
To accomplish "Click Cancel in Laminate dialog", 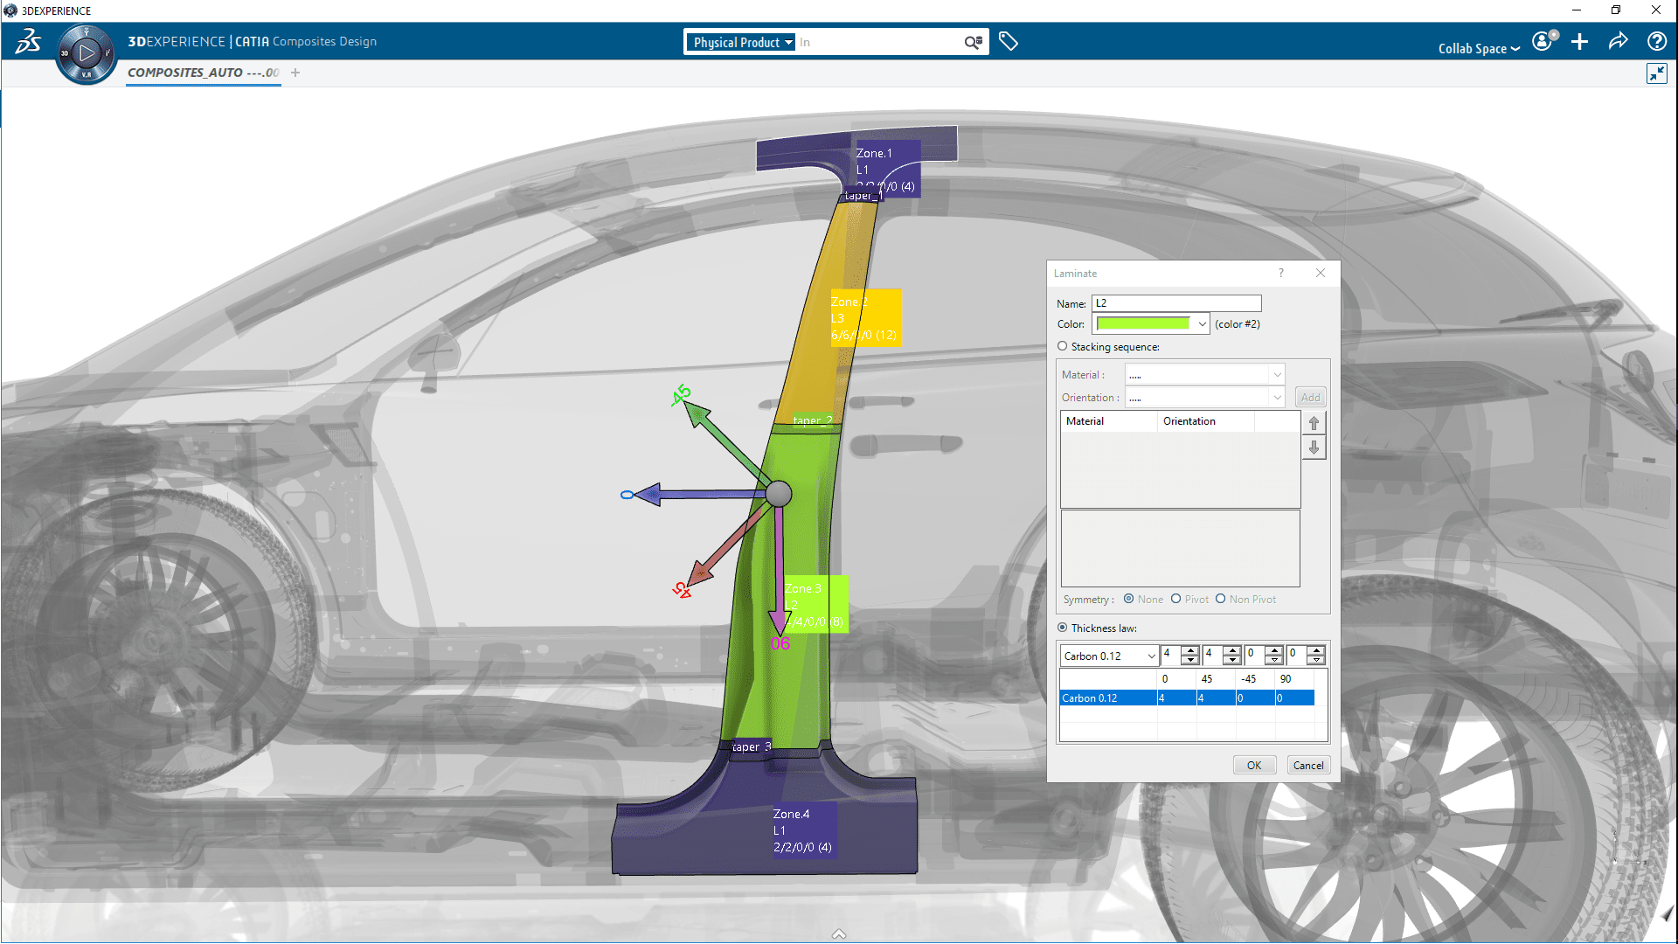I will click(1308, 765).
